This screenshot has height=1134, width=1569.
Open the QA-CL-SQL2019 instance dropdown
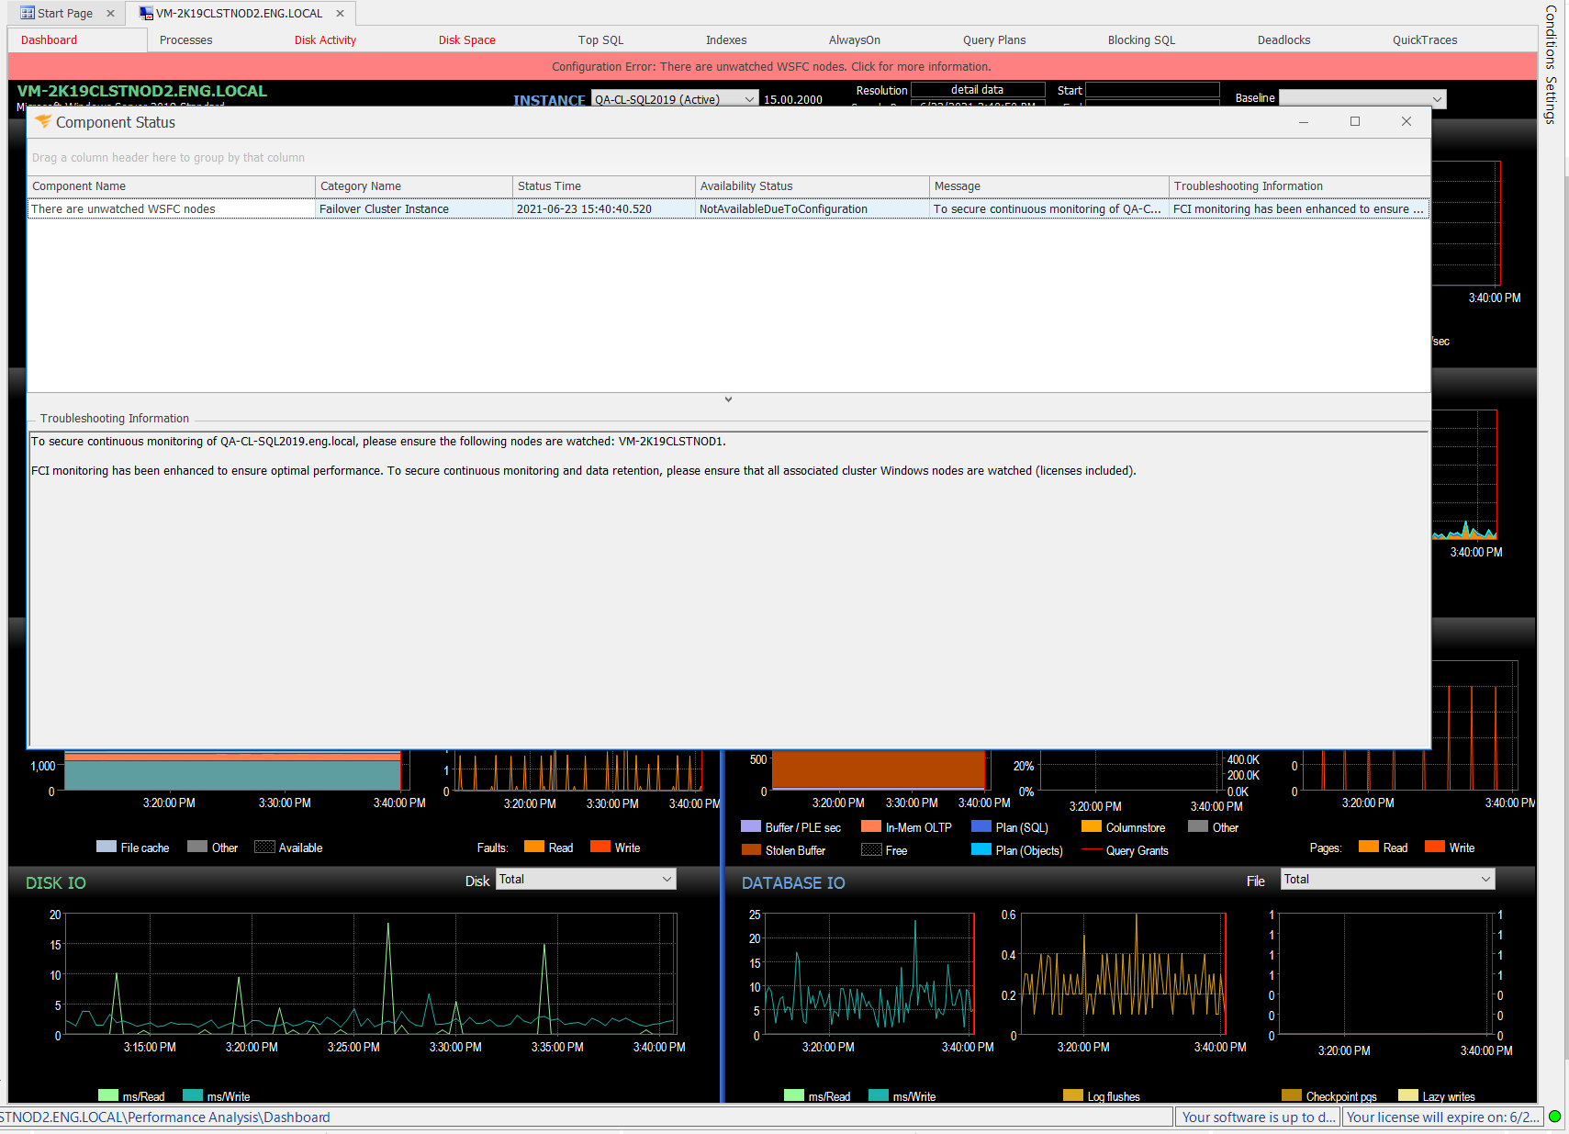[x=749, y=98]
